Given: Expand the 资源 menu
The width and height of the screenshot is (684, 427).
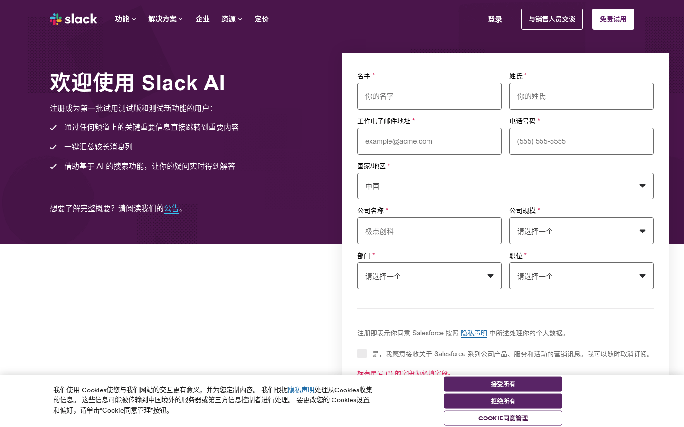Looking at the screenshot, I should [x=232, y=19].
